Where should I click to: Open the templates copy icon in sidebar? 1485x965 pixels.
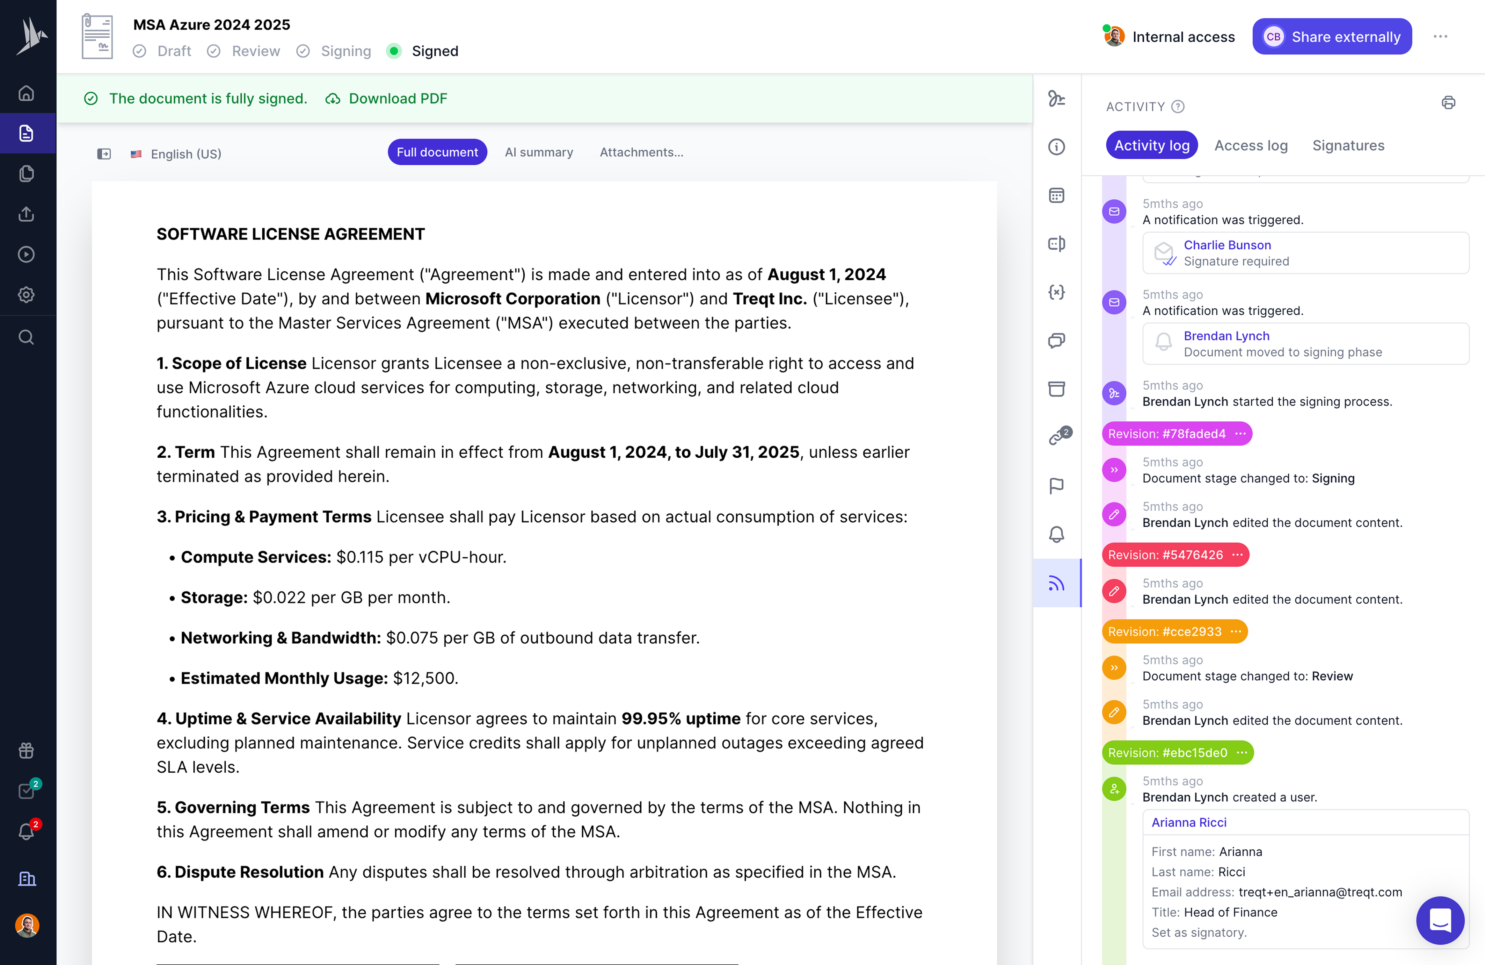(26, 173)
